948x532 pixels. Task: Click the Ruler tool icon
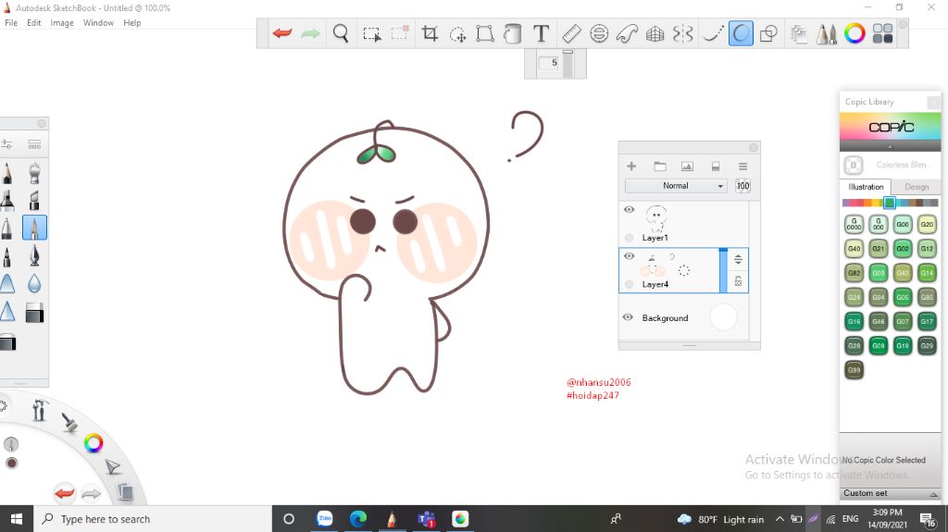coord(571,34)
